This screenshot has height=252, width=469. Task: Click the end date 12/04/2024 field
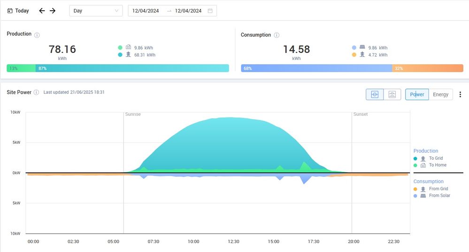click(188, 11)
